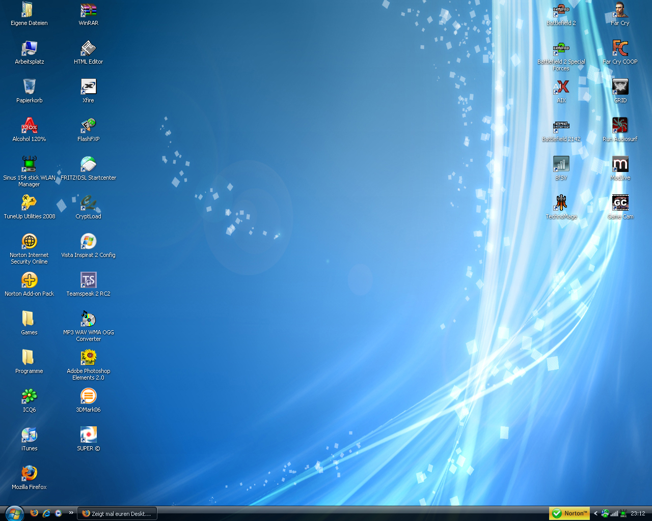Viewport: 652px width, 521px height.
Task: Open Battlefield 2 Special Forces shortcut
Action: (561, 49)
